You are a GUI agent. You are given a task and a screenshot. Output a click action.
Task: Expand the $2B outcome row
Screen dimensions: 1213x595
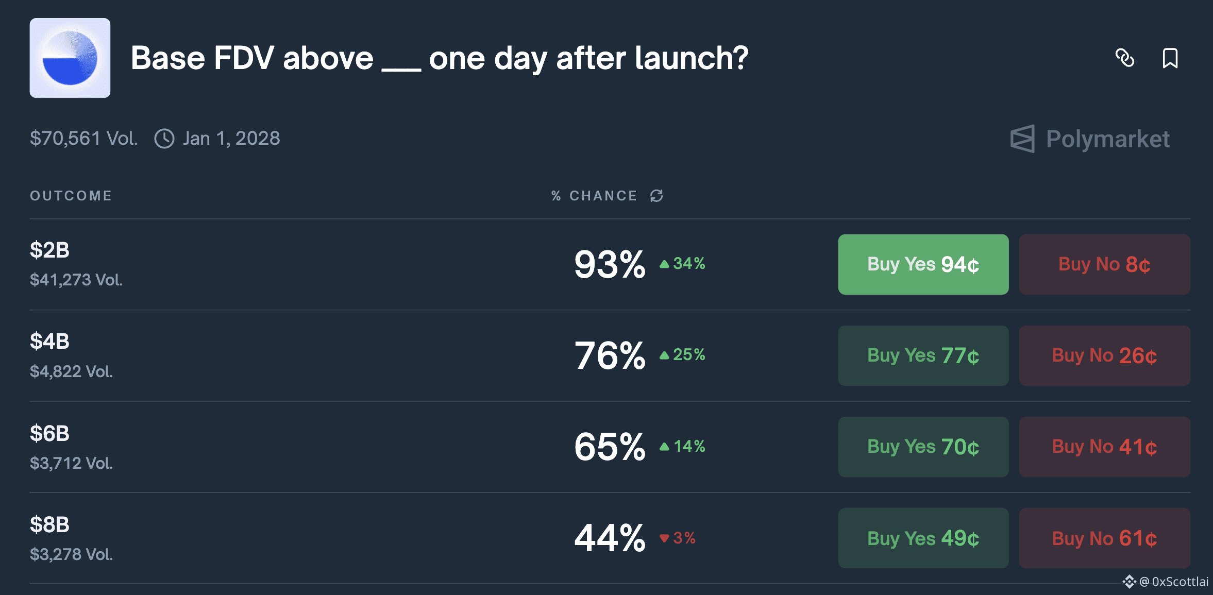(610, 264)
